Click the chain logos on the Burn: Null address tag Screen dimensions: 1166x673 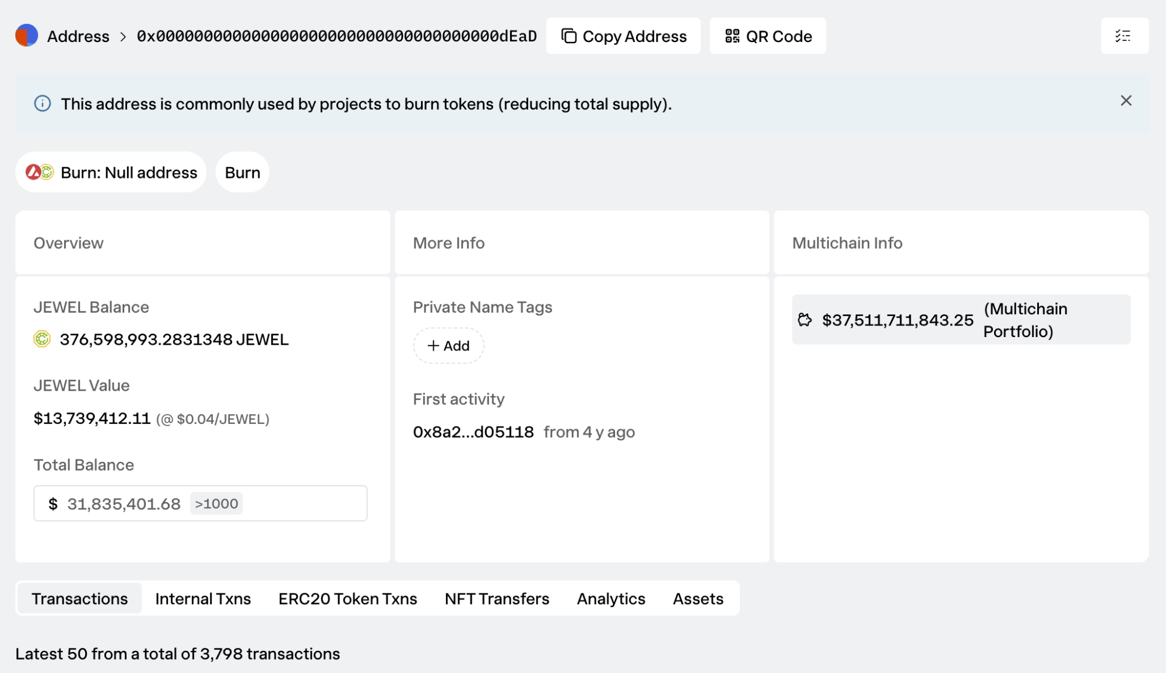click(x=39, y=173)
